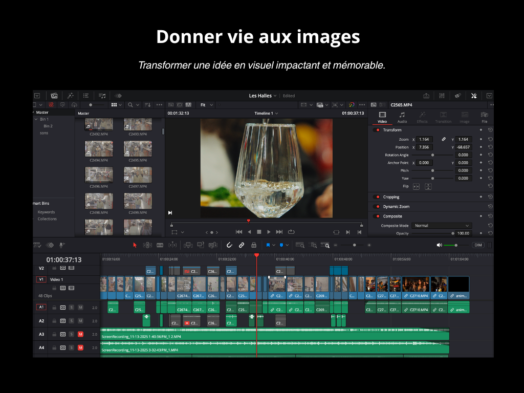The width and height of the screenshot is (524, 393).
Task: Adjust the Rotation Angle slider
Action: [432, 155]
